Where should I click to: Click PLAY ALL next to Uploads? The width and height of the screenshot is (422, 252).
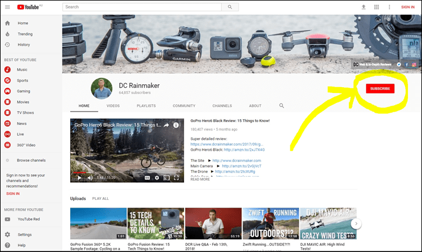click(101, 198)
